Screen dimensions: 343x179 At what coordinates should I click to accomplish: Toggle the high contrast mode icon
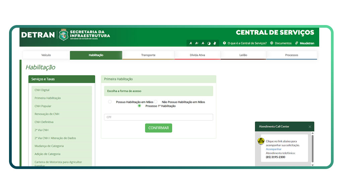click(x=209, y=43)
